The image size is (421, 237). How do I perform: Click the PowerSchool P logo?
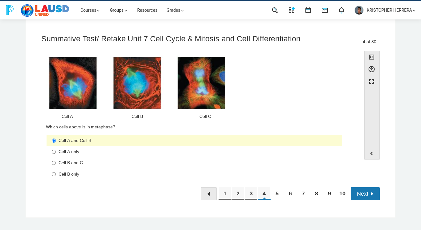tap(10, 10)
